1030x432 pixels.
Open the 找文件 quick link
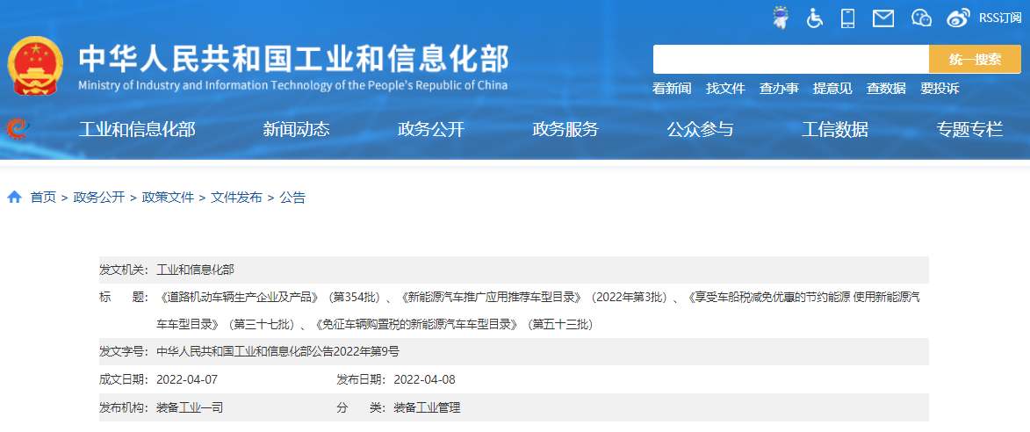[725, 89]
